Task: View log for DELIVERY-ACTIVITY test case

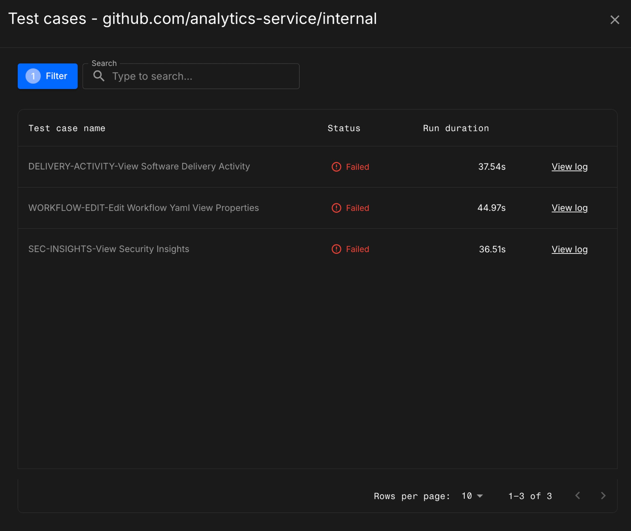Action: click(x=569, y=167)
